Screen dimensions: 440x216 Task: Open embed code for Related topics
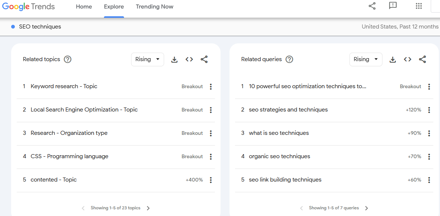coord(189,59)
